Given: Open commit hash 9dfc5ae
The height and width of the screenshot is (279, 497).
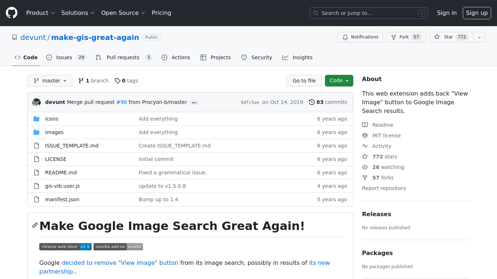Looking at the screenshot, I should click(x=250, y=102).
